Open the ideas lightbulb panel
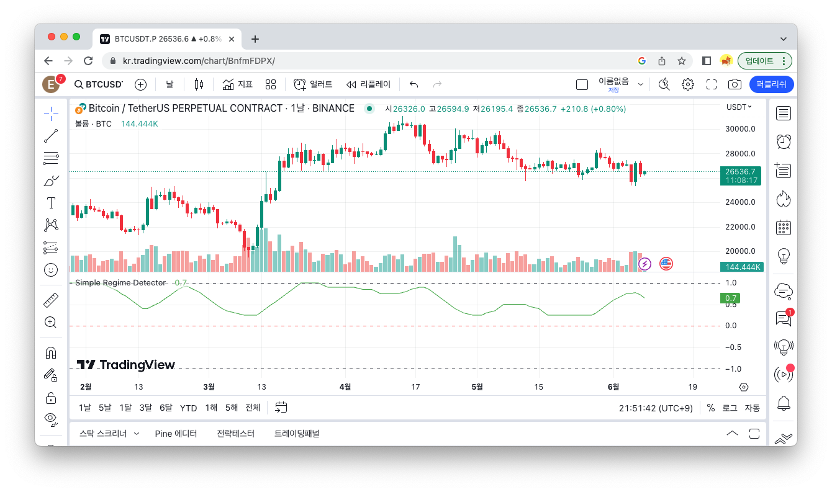This screenshot has height=492, width=832. 784,255
